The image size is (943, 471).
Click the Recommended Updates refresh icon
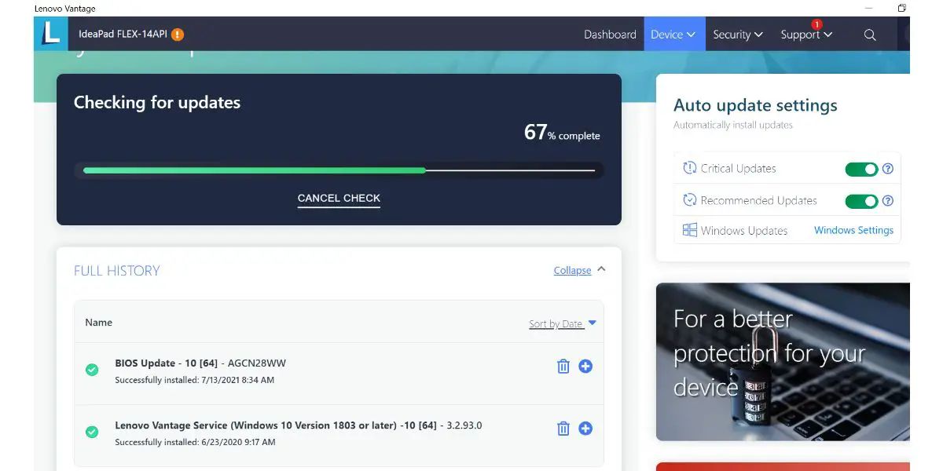tap(689, 200)
